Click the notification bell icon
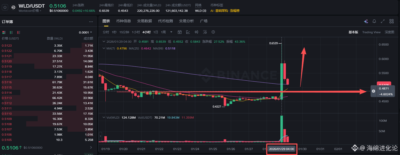 click(x=374, y=21)
